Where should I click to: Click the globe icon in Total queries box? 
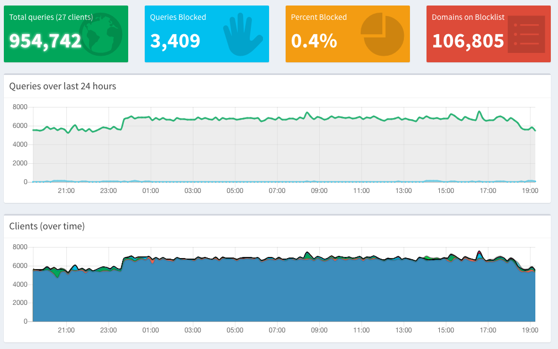(x=101, y=34)
